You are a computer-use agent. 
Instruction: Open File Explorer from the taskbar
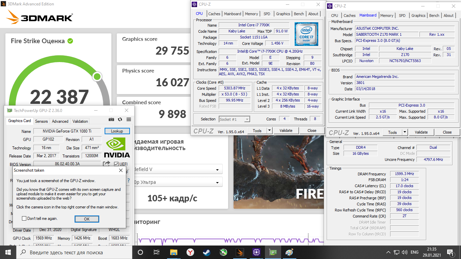tap(174, 252)
